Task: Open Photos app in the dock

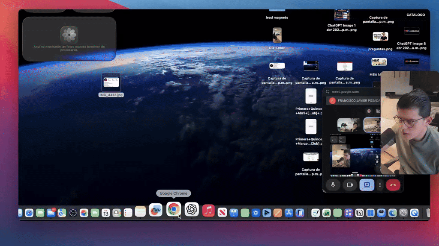Action: pyautogui.click(x=84, y=213)
